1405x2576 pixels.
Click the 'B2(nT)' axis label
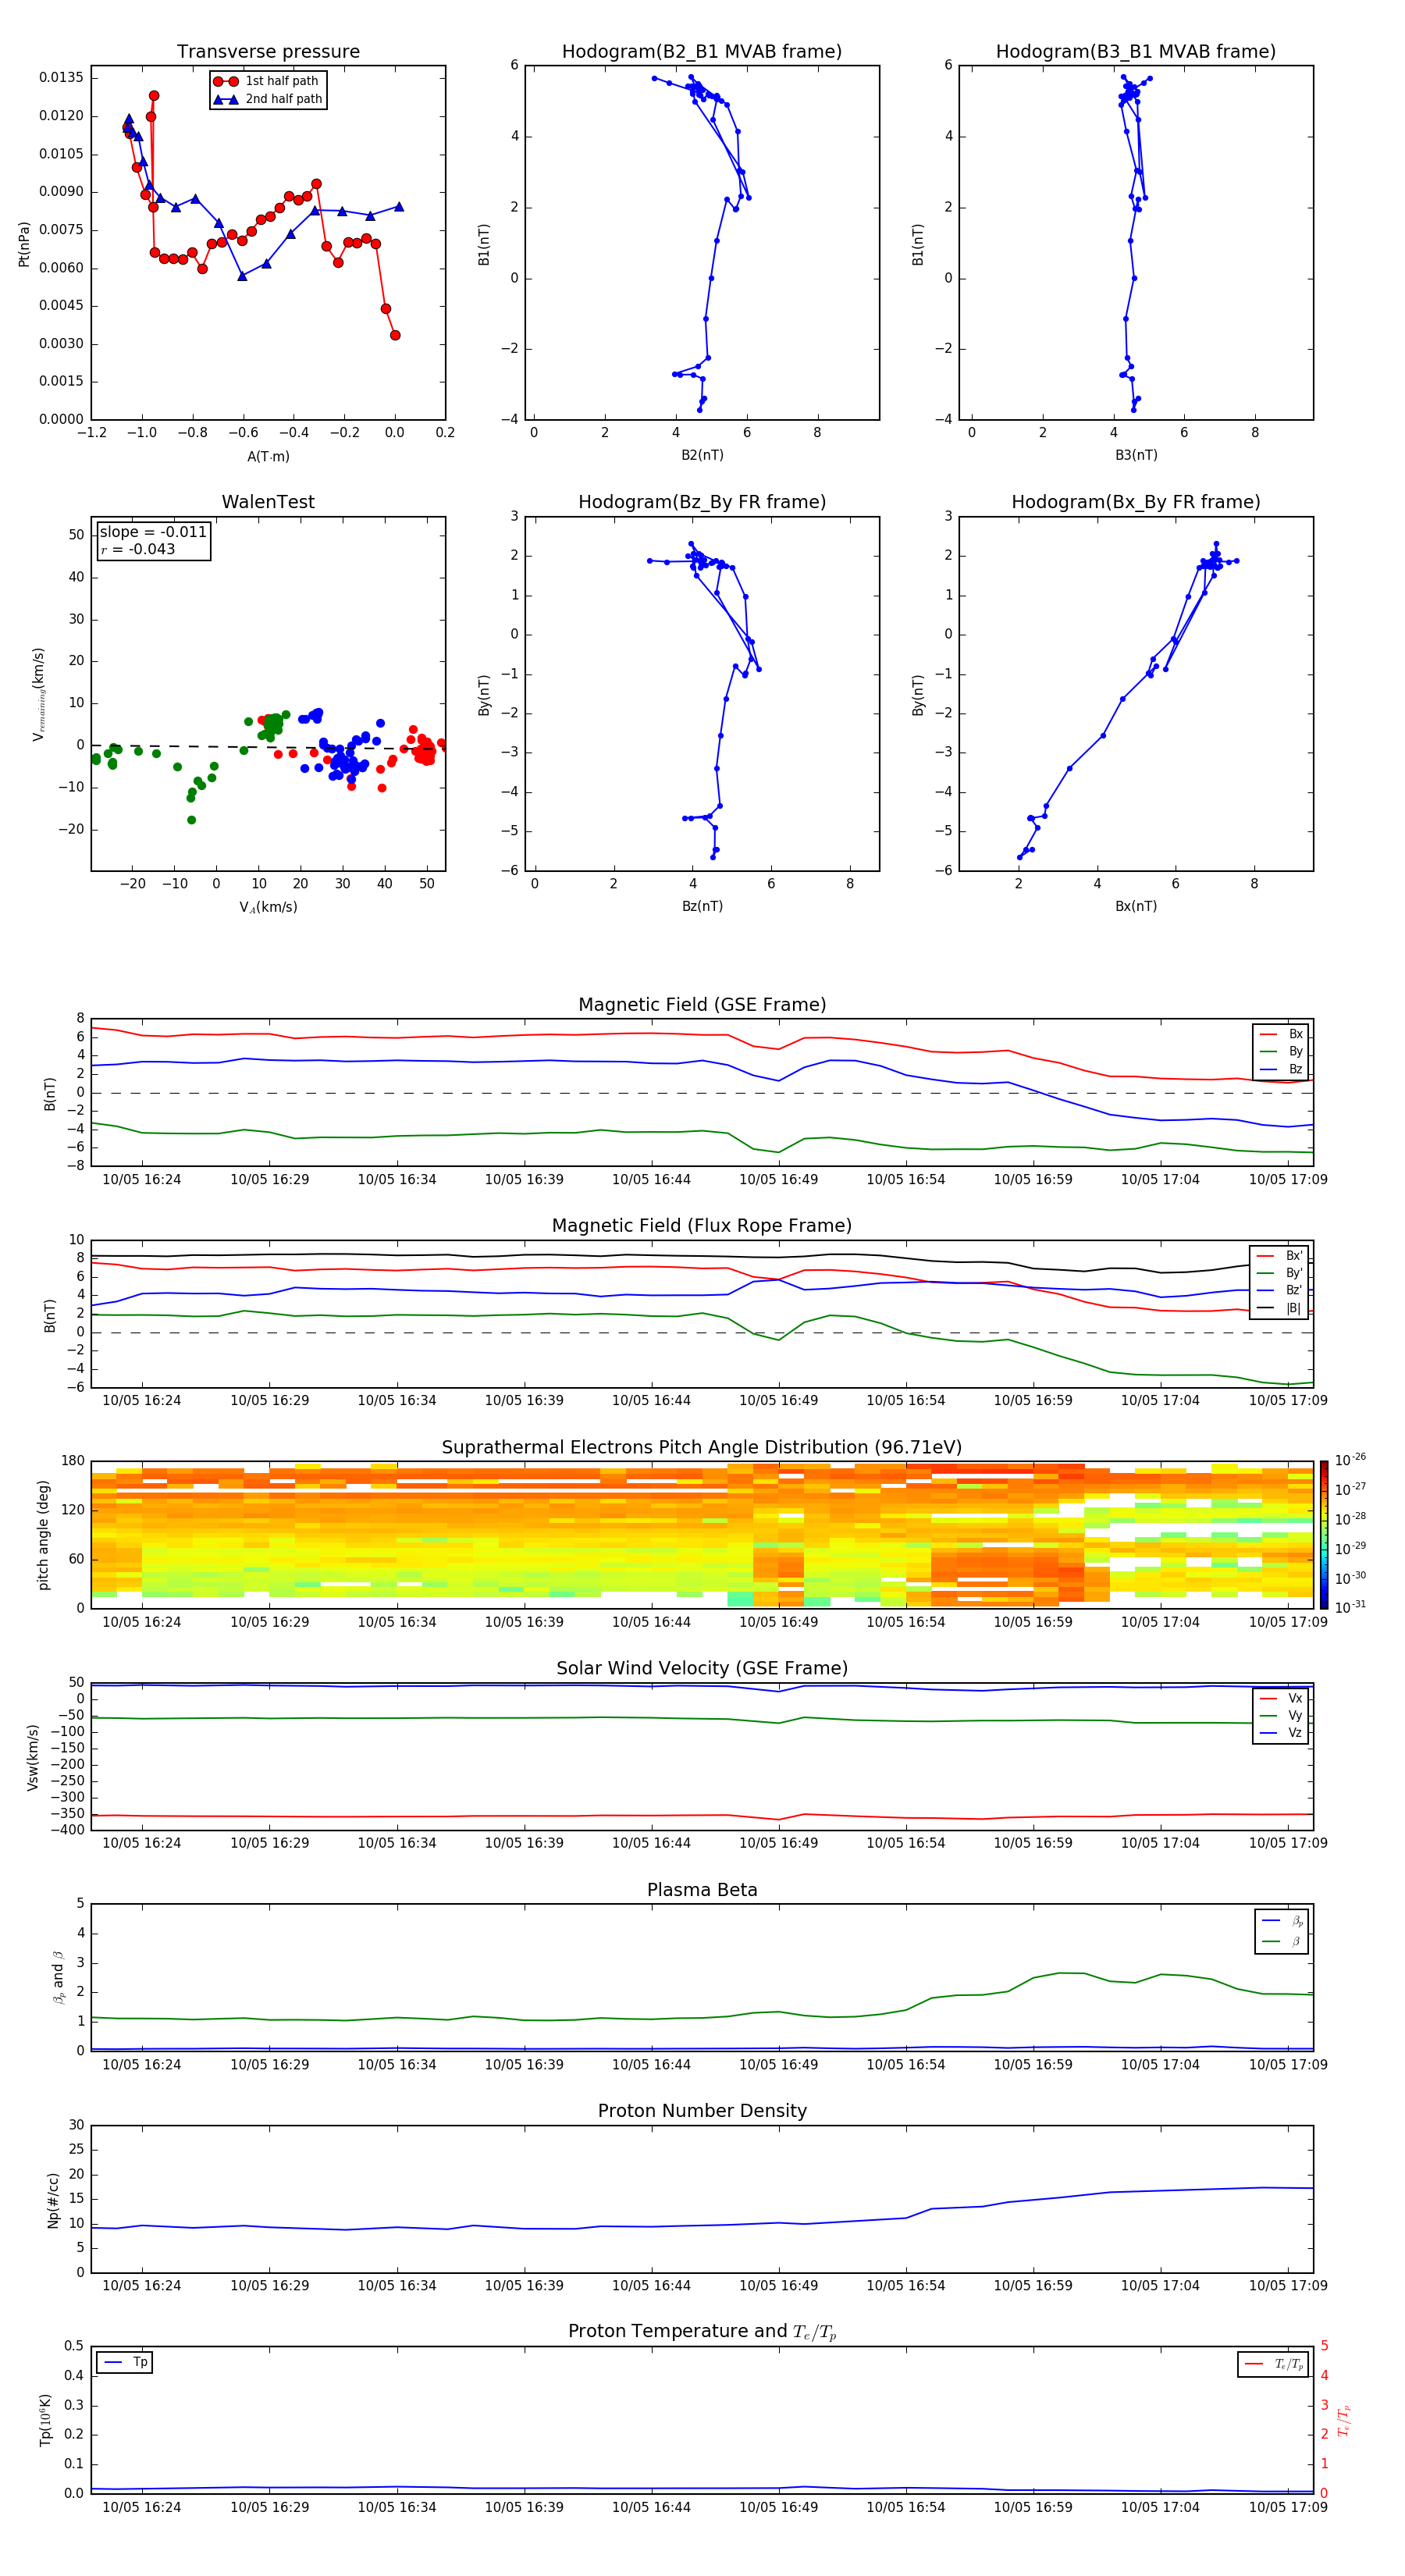pos(702,455)
